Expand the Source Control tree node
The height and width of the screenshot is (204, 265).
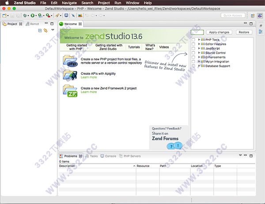[199, 53]
